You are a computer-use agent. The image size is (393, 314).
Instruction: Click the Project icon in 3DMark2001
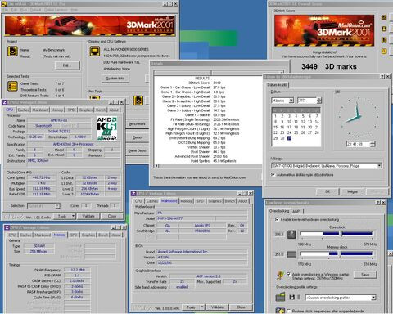12,52
